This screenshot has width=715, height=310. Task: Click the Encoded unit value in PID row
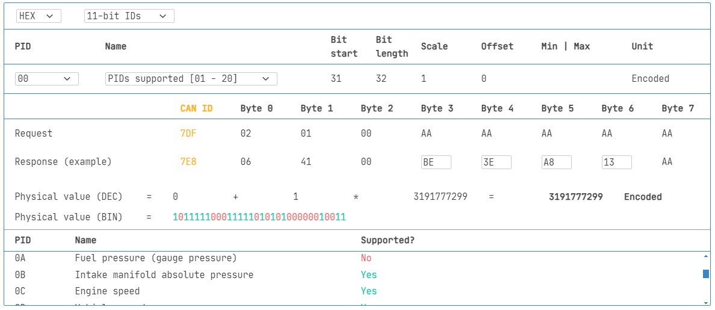(650, 78)
